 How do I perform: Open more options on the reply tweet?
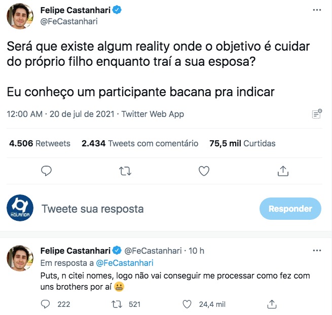click(x=317, y=251)
